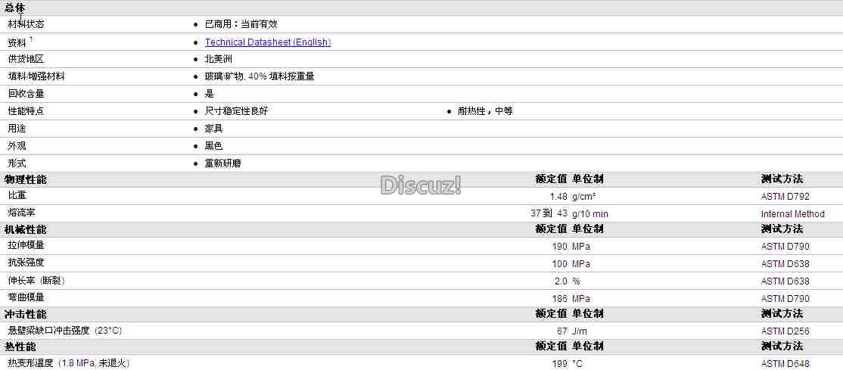
Task: Select the 玻璃\矿物, 40% 填料按重量 text
Action: coord(260,76)
